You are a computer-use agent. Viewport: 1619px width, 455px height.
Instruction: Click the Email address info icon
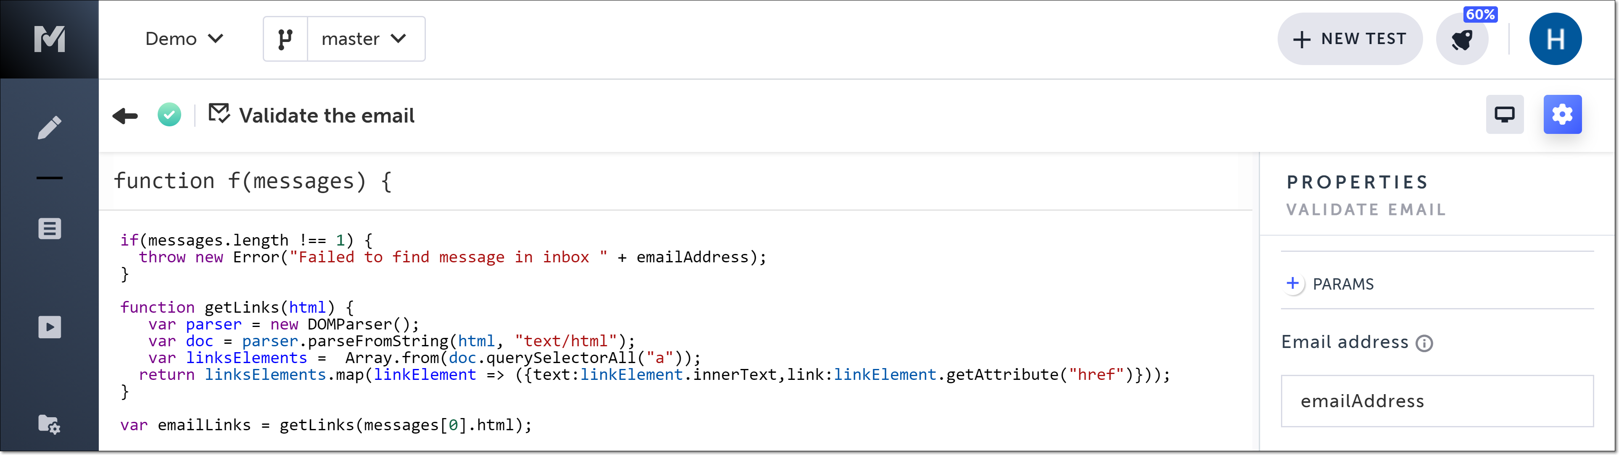[1424, 343]
